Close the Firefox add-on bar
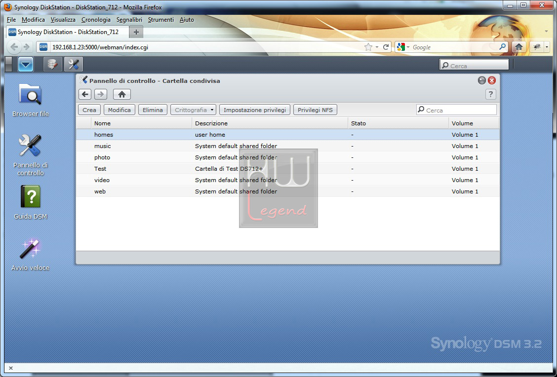The width and height of the screenshot is (557, 377). 11,368
